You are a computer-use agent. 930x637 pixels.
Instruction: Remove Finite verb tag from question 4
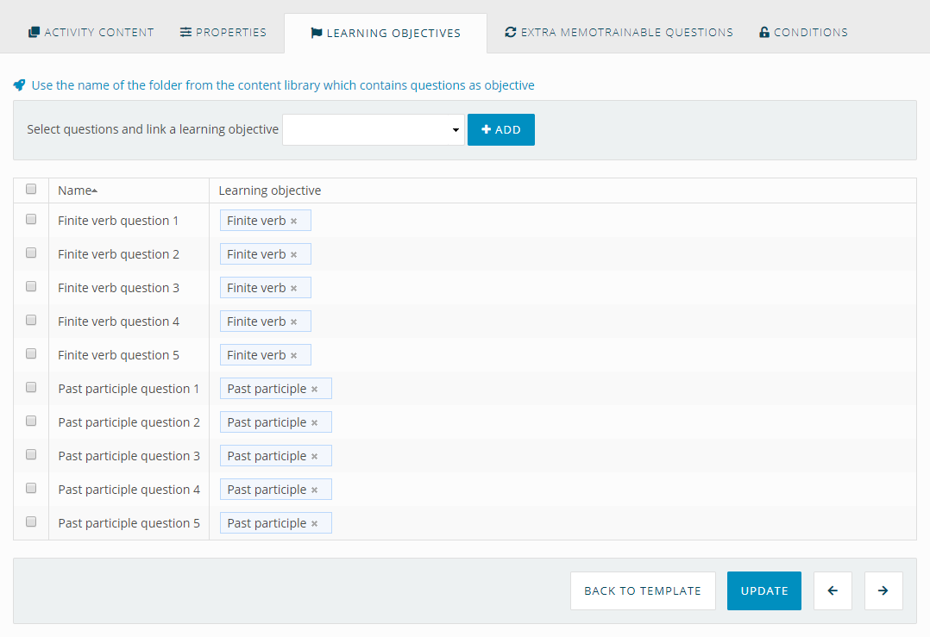[x=293, y=322]
